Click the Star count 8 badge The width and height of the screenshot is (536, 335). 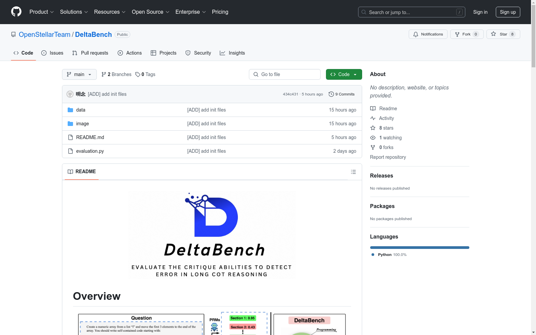click(x=512, y=34)
